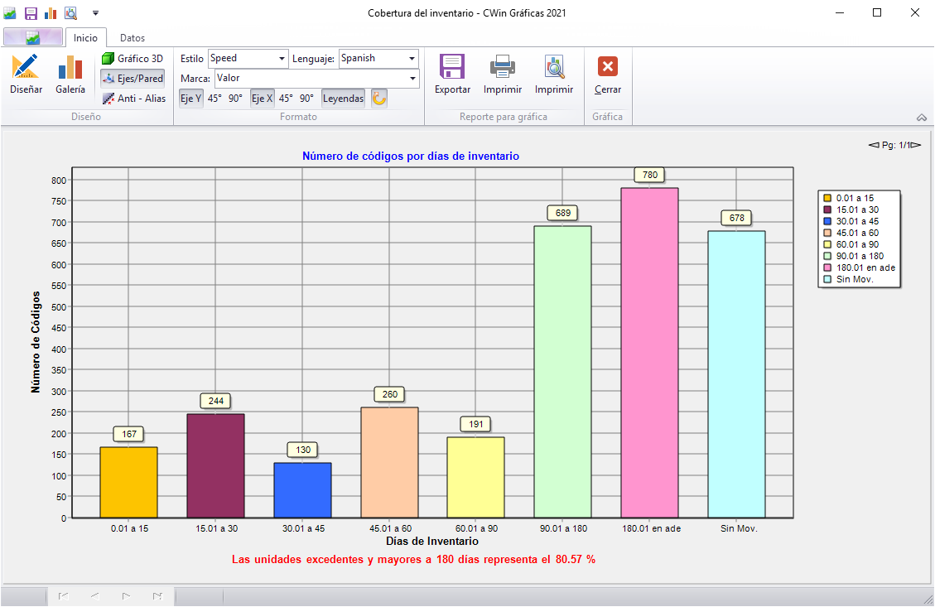Click the Imprimir print button
The image size is (935, 607).
502,73
